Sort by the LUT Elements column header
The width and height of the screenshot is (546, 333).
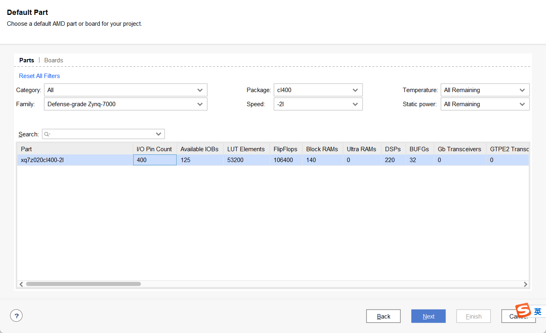coord(246,149)
